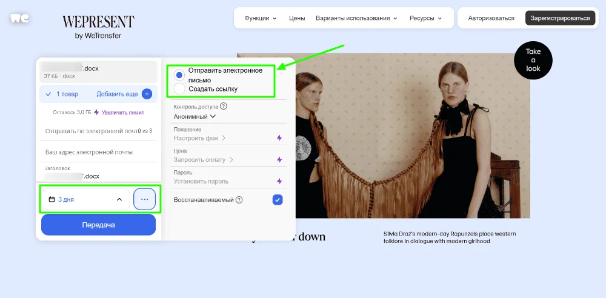Click the plus icon to add more files
Image resolution: width=606 pixels, height=298 pixels.
click(x=147, y=94)
